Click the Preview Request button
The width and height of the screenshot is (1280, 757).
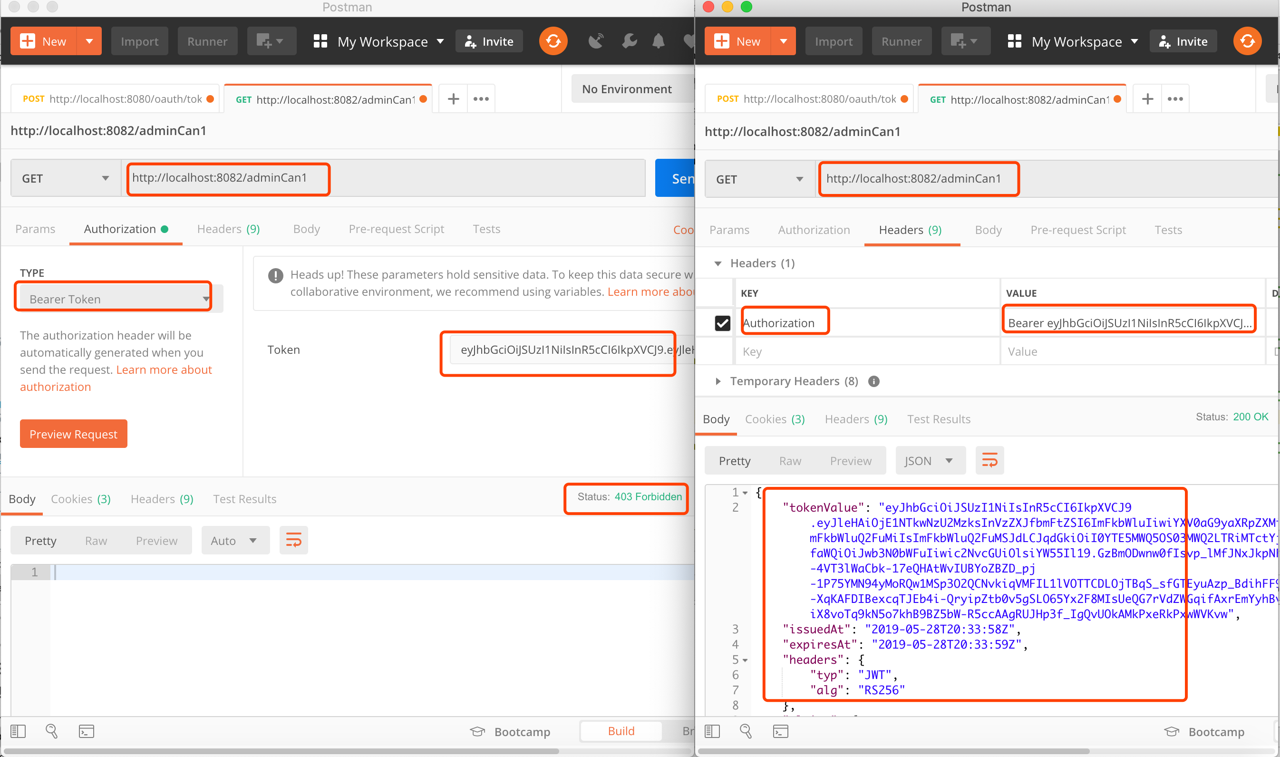73,434
